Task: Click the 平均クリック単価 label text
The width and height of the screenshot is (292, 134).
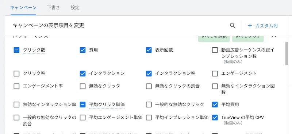Action: 107,105
